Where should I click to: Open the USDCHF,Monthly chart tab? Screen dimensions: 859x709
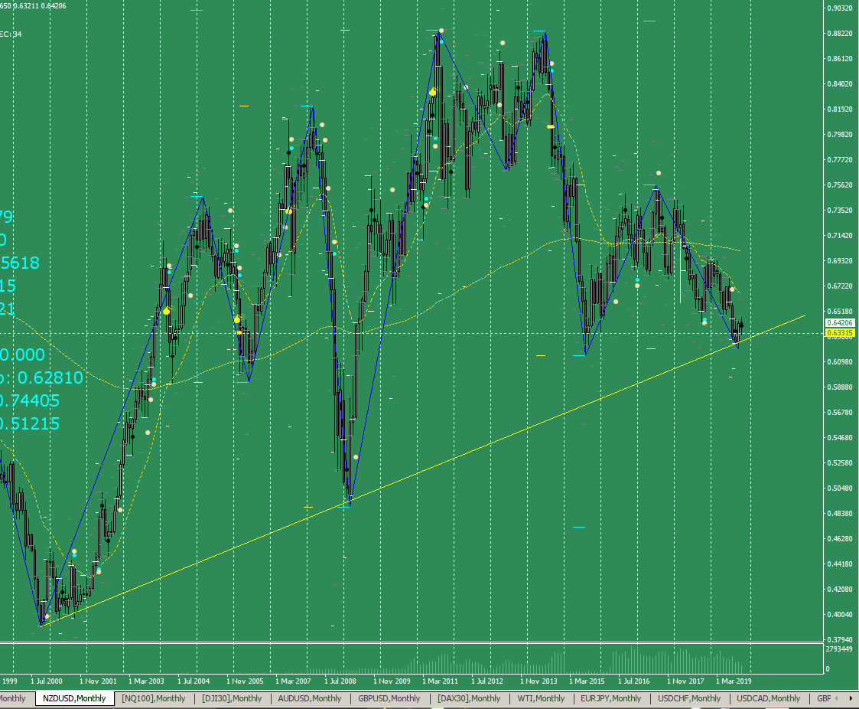tap(689, 698)
